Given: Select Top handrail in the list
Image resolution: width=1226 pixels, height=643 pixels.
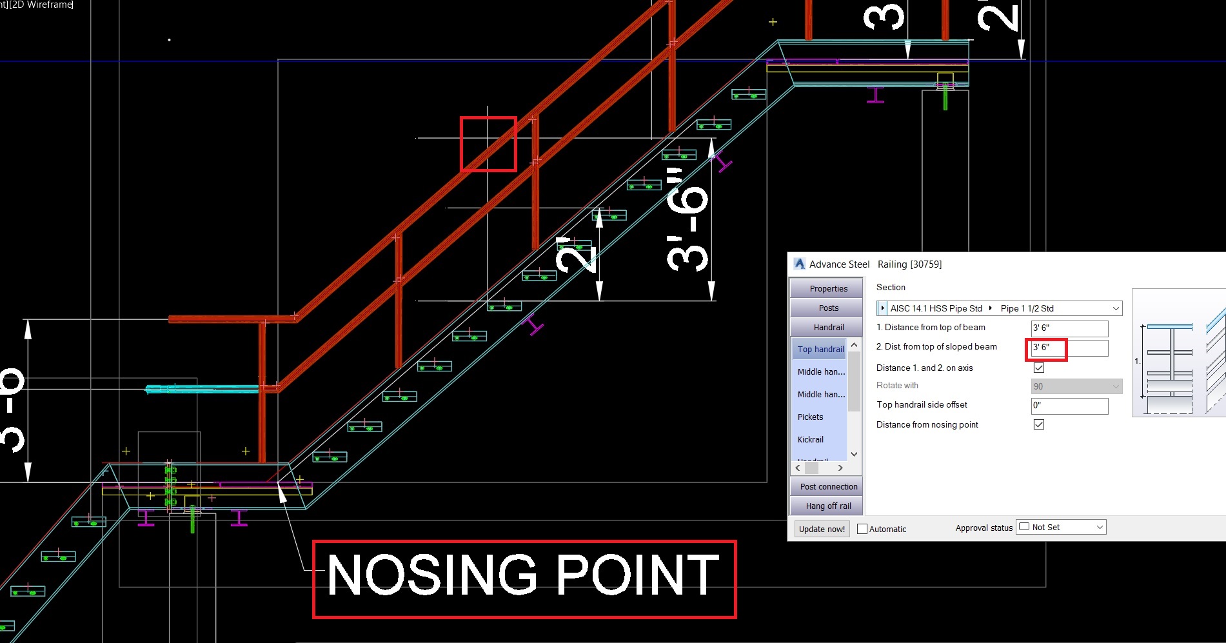Looking at the screenshot, I should tap(820, 349).
